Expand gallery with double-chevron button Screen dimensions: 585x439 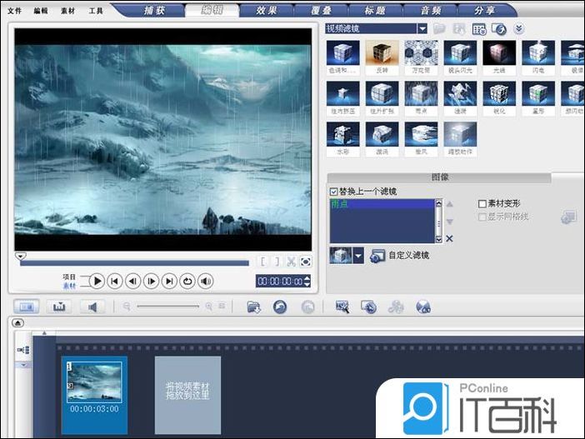[x=519, y=28]
